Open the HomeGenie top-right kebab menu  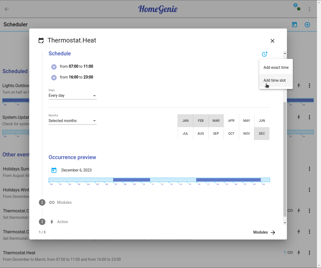pos(309,9)
